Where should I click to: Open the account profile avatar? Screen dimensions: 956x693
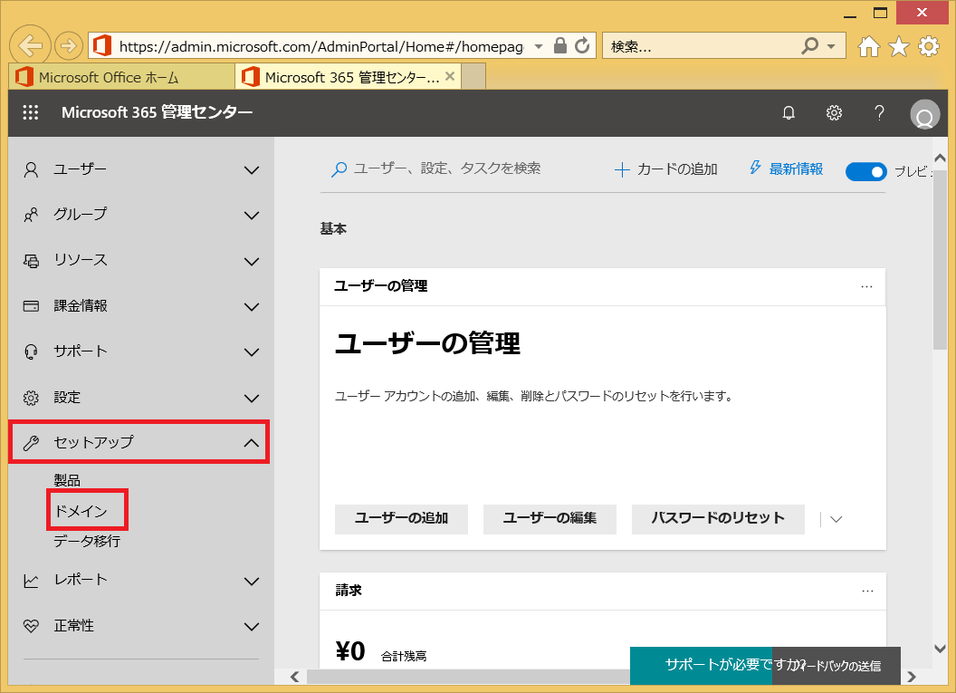click(x=924, y=114)
